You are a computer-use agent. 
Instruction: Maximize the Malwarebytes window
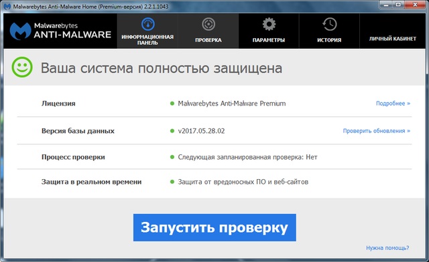point(399,5)
